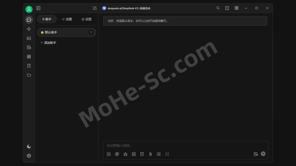Clear chat with the broom icon
Screen dimensions: 296x166
[x=125, y=154]
